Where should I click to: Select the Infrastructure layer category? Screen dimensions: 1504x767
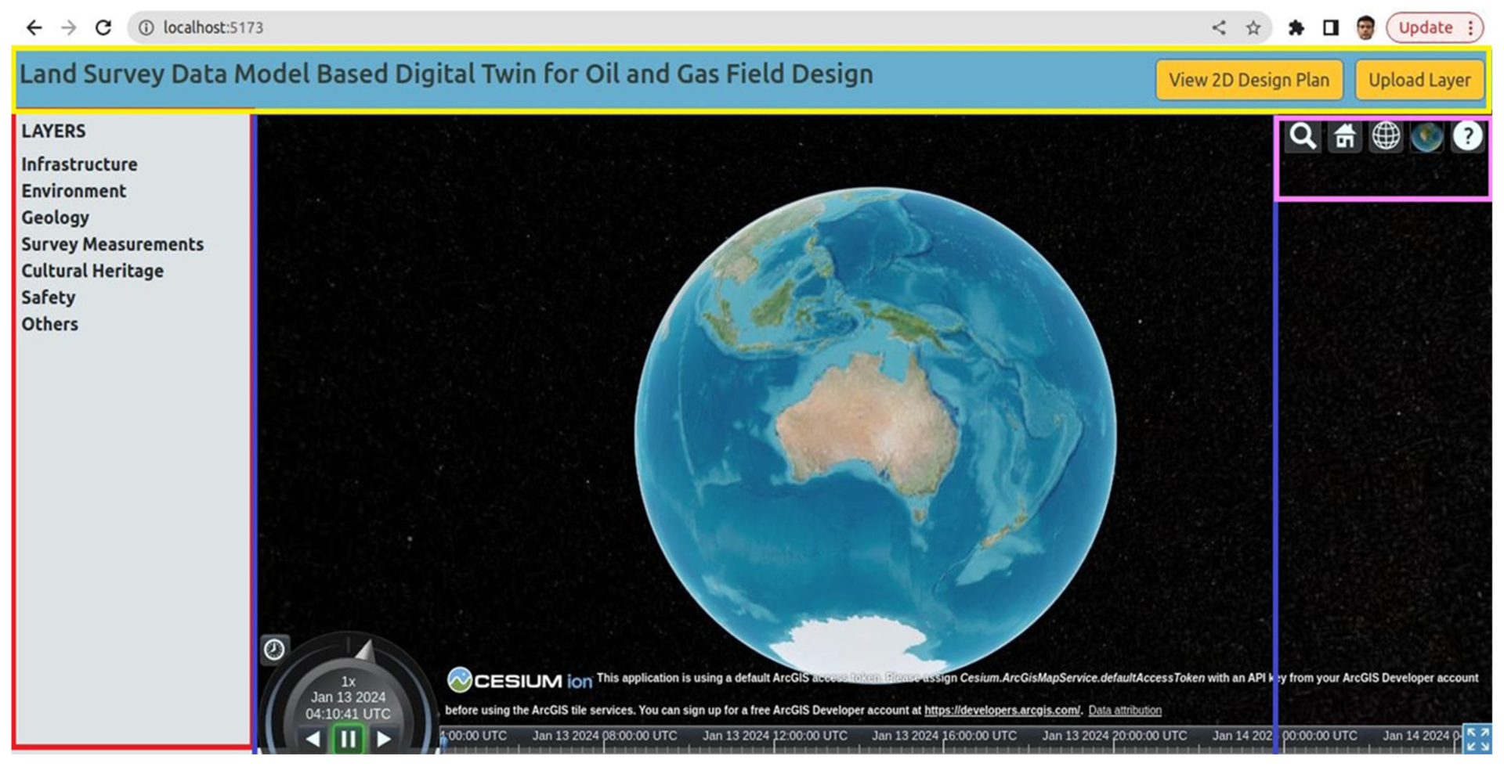pos(79,164)
